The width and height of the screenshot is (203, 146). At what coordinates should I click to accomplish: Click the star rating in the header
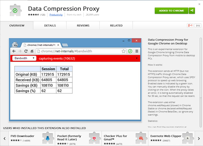(33, 15)
